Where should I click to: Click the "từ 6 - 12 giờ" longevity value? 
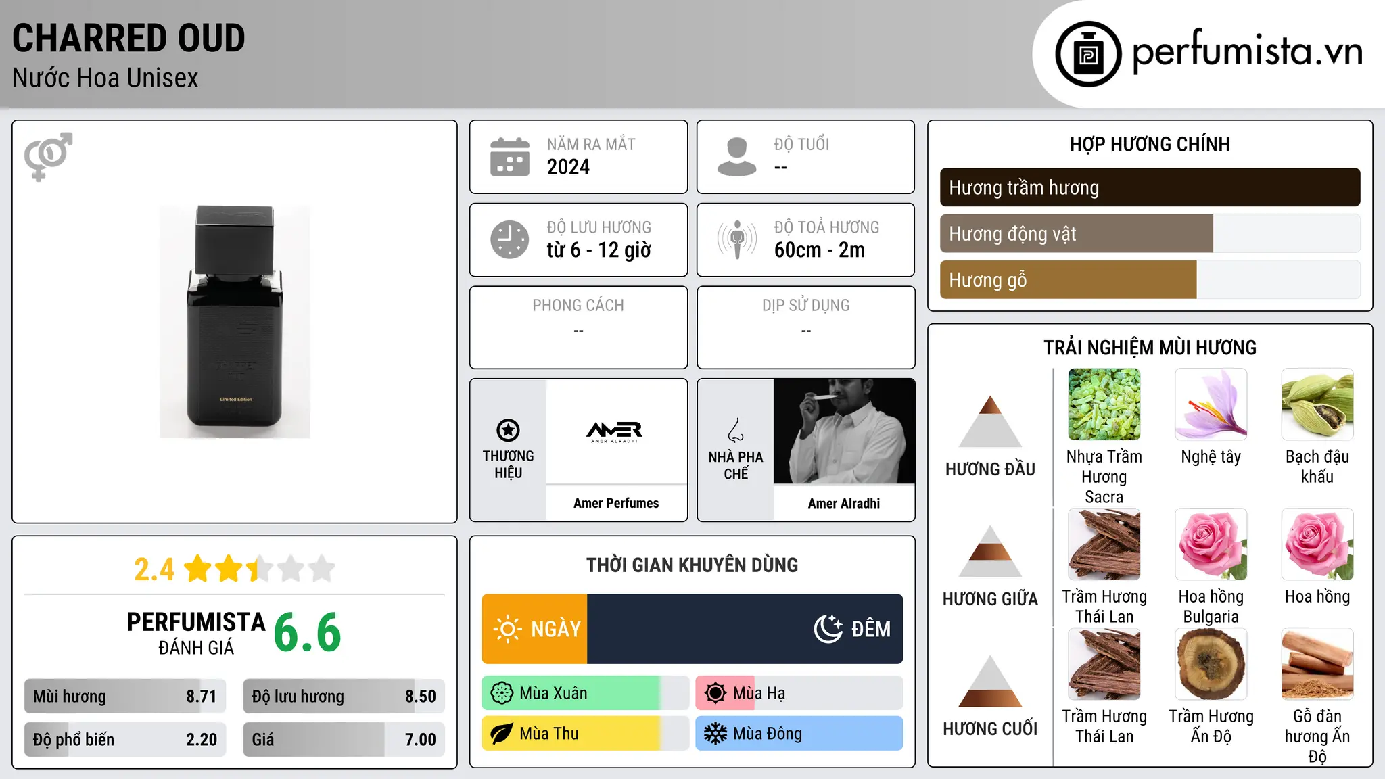tap(599, 250)
